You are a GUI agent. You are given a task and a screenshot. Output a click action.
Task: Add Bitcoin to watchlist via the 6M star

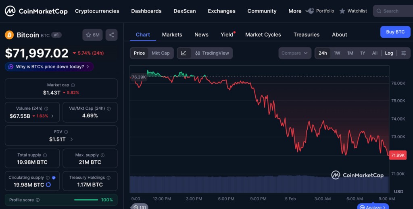92,35
